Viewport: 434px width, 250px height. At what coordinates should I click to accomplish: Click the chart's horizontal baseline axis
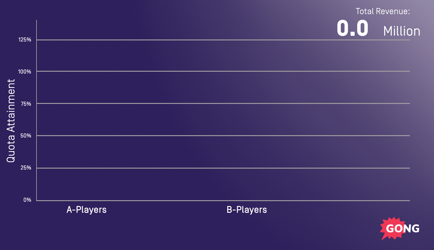pos(223,200)
